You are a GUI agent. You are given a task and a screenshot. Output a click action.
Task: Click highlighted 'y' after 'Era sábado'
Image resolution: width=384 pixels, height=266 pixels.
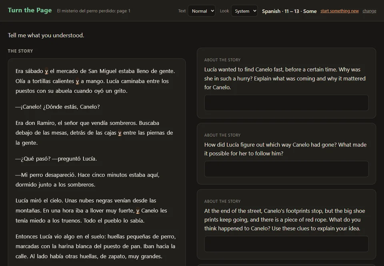pos(46,71)
